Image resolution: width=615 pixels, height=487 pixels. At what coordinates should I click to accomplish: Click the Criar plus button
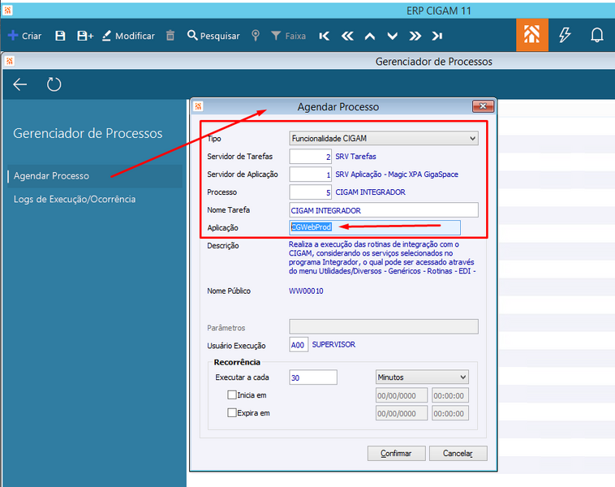[24, 36]
